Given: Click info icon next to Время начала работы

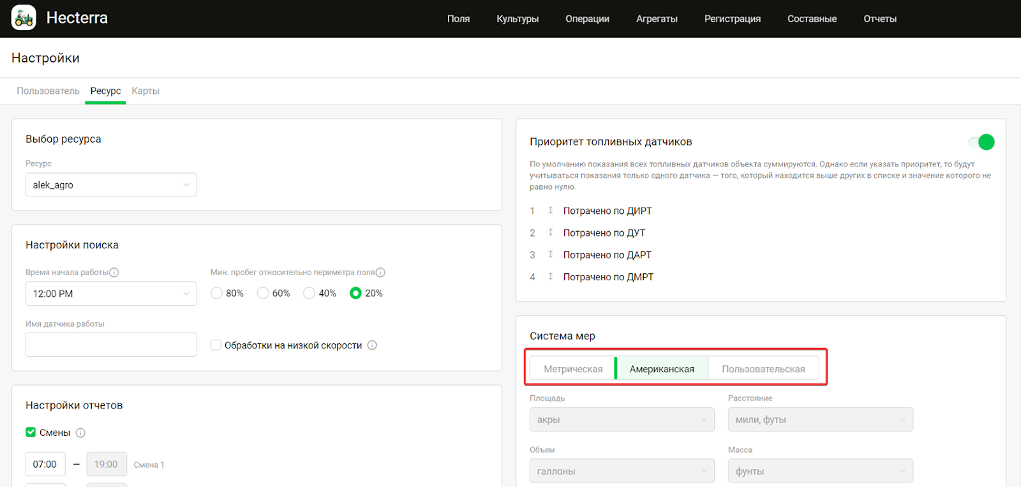Looking at the screenshot, I should pyautogui.click(x=114, y=273).
